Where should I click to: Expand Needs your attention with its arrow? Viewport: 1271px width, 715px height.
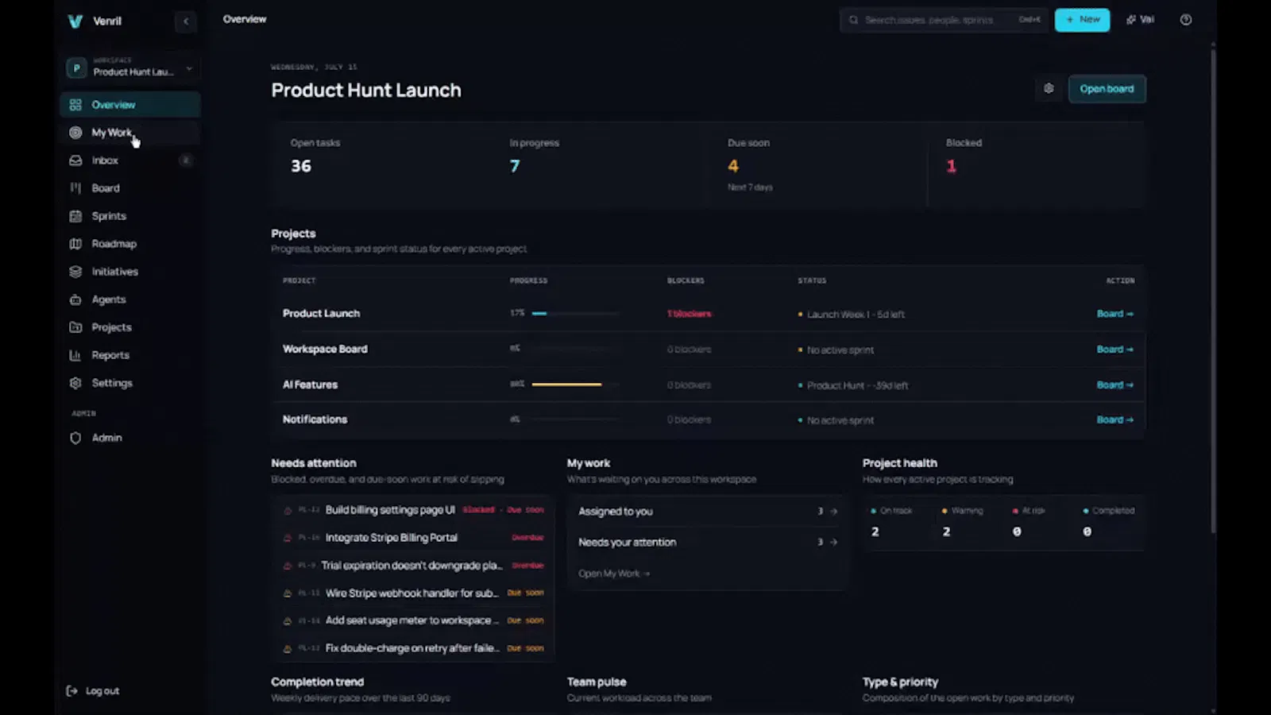833,542
